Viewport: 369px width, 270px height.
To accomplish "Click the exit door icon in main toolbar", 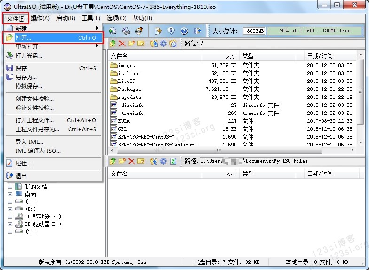I will 198,31.
